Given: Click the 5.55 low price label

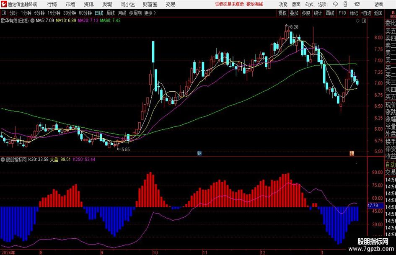Looking at the screenshot, I should coord(125,149).
